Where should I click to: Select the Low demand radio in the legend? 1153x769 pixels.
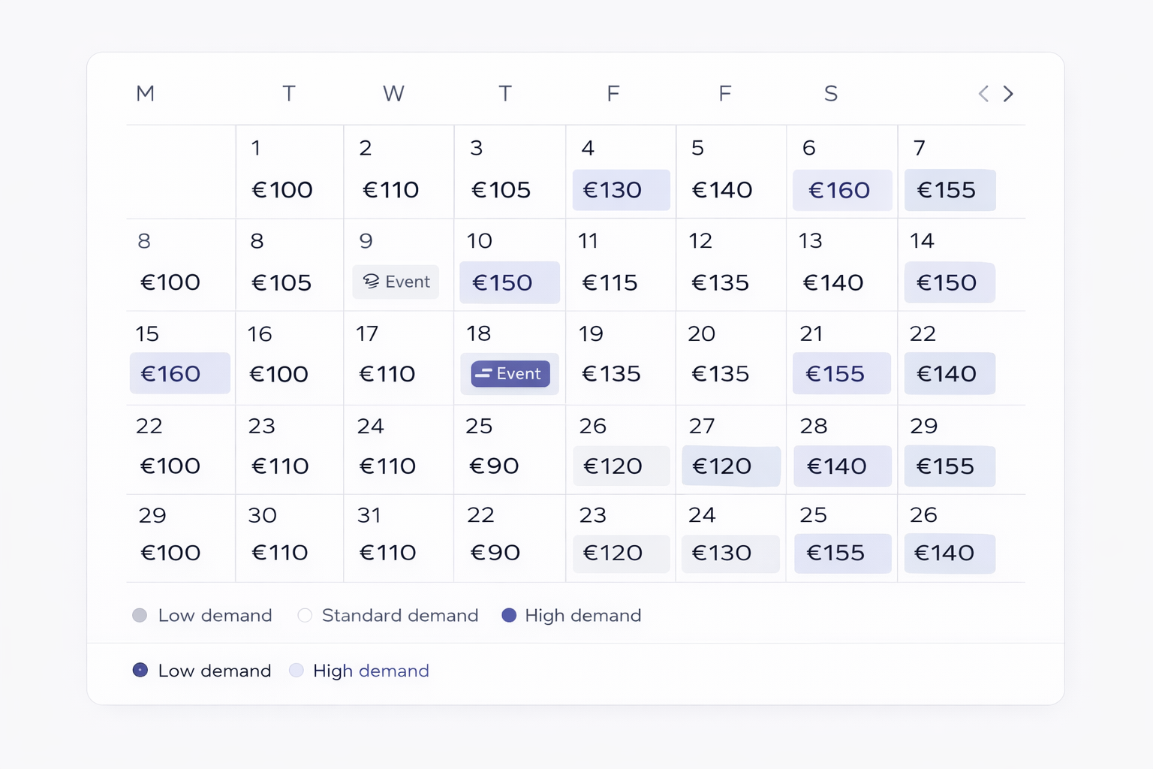(140, 615)
